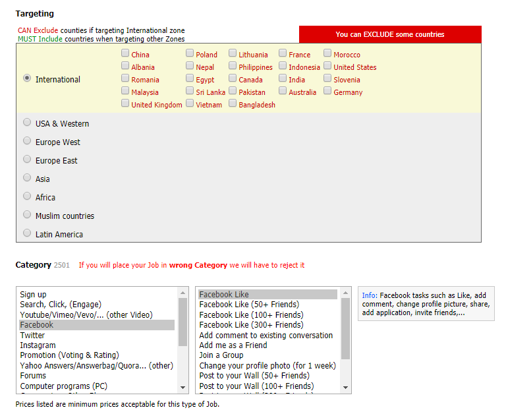Select the Facebook category
506x414 pixels.
(97, 325)
